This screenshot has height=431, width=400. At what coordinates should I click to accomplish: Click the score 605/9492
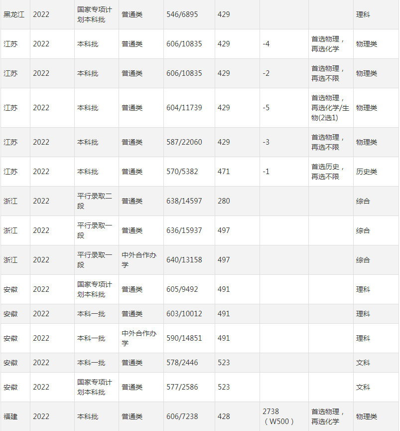[182, 289]
